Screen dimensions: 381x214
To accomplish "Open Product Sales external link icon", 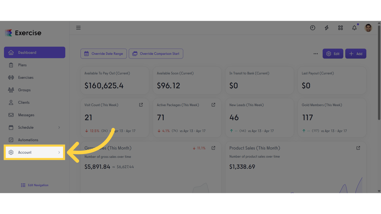I will tap(358, 148).
